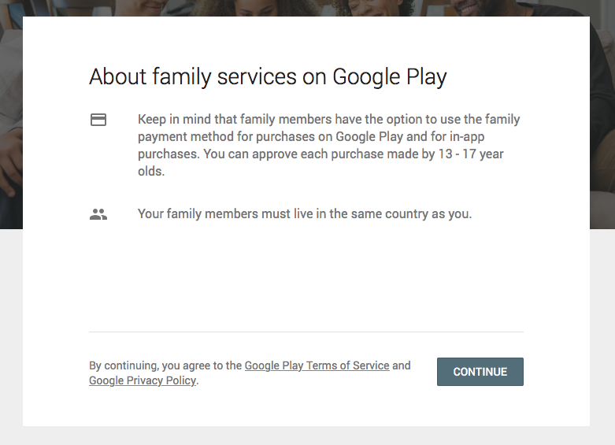Click the 'About family services on Google Play' heading
The width and height of the screenshot is (615, 445).
click(268, 77)
